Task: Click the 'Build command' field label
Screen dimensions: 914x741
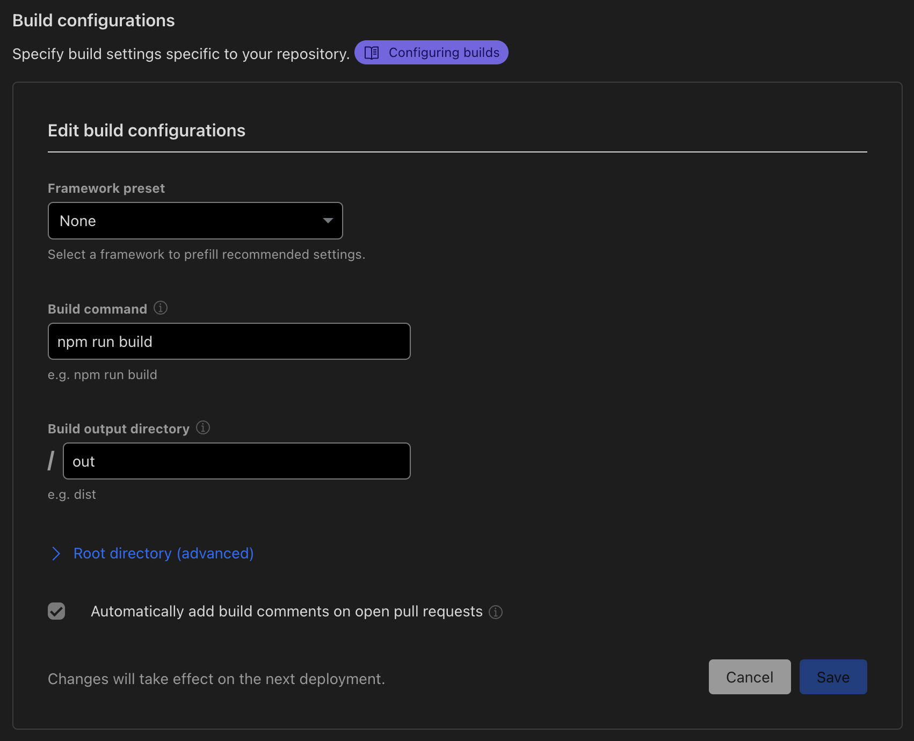Action: [x=97, y=309]
